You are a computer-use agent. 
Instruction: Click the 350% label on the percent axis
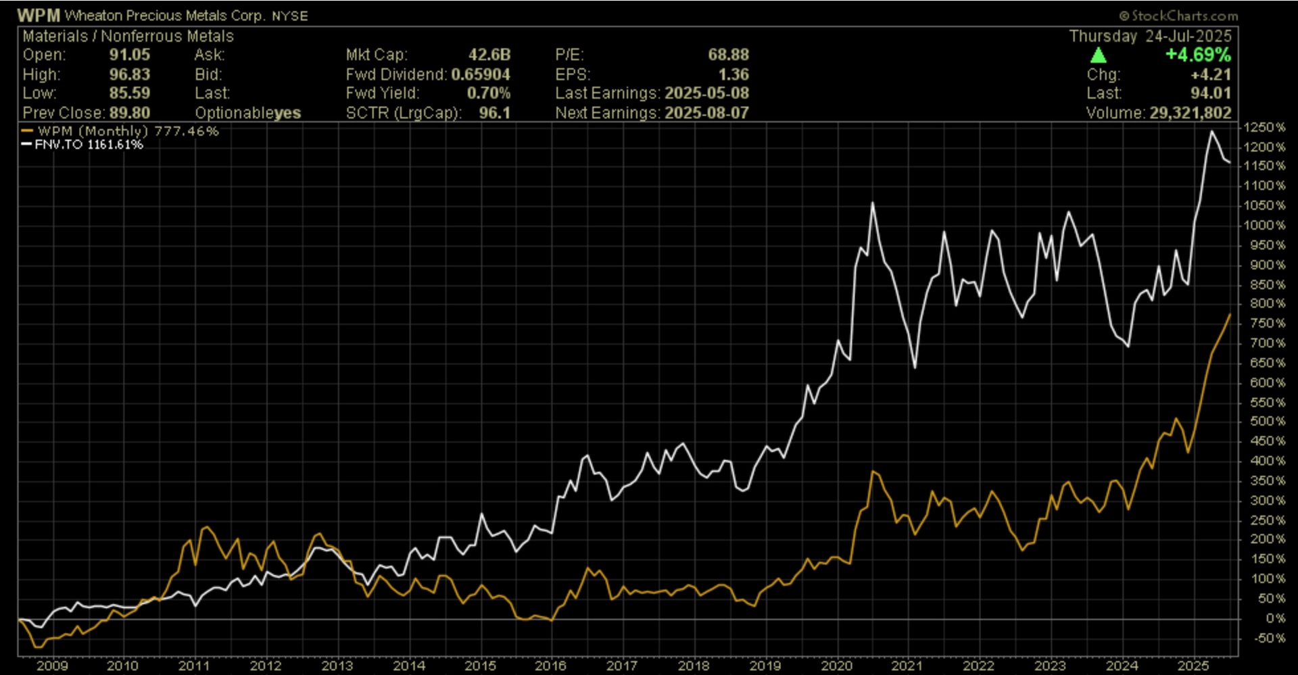[x=1267, y=481]
